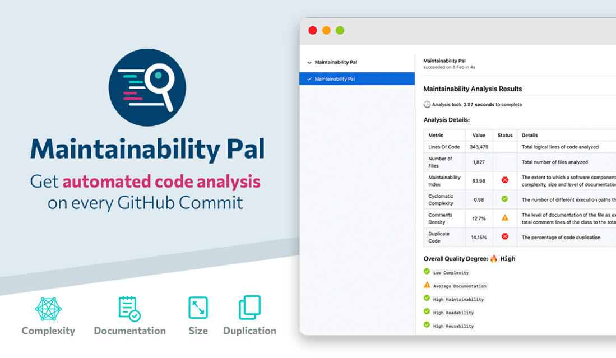Image resolution: width=616 pixels, height=358 pixels.
Task: Click the Maintainability Pal magnifier logo
Action: coord(147,87)
